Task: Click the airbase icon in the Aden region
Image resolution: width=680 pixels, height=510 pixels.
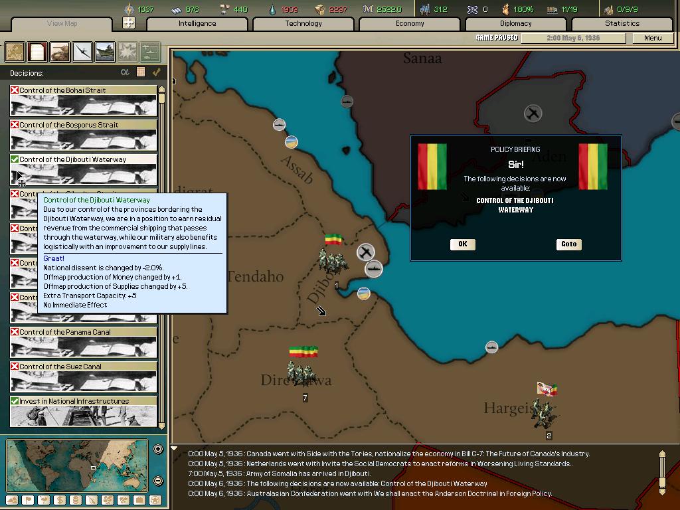Action: coord(533,114)
